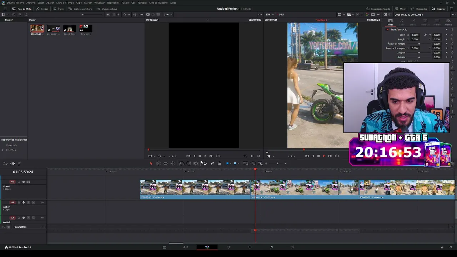Open the Editar menu

[41, 2]
